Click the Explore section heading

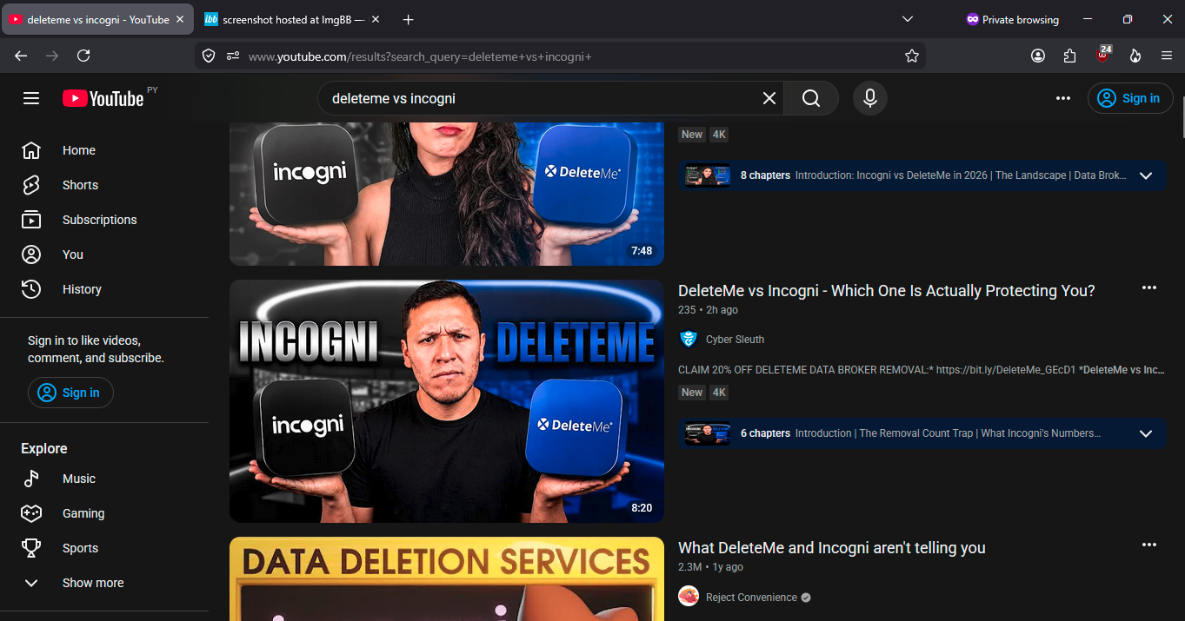click(44, 449)
